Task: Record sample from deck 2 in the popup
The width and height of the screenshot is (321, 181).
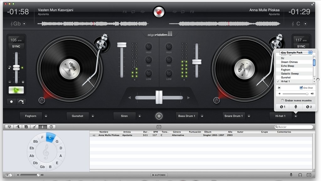Action: (x=309, y=107)
